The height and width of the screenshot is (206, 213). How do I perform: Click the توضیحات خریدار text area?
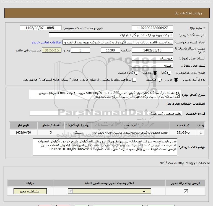pos(105,147)
